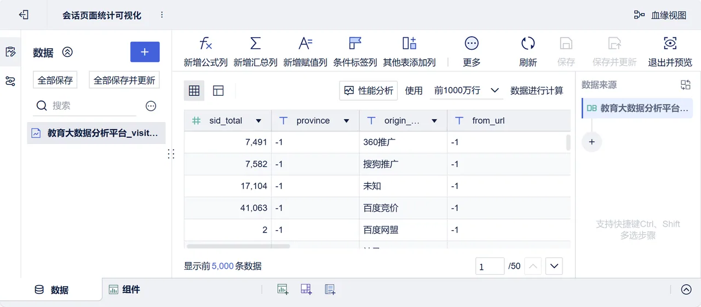This screenshot has width=701, height=307.
Task: Select the settings sliders sidebar icon
Action: tap(10, 82)
